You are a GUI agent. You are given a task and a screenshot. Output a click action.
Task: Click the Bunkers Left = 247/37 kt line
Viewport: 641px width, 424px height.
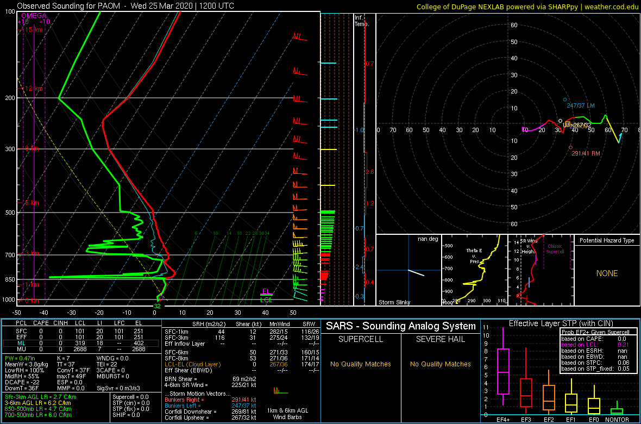211,405
